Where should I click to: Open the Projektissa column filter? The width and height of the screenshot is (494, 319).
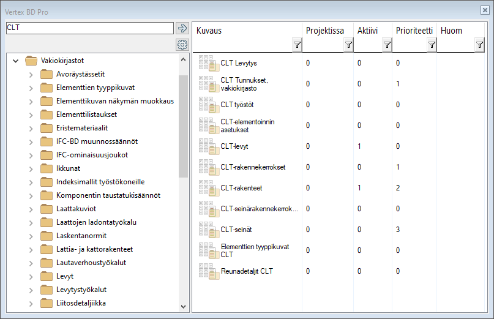click(x=348, y=45)
